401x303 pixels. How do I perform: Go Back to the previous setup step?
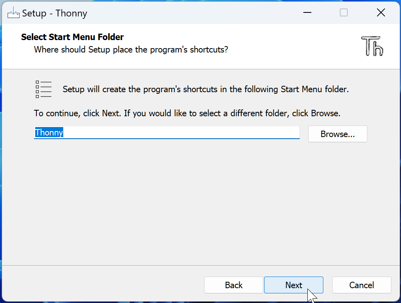click(x=233, y=285)
